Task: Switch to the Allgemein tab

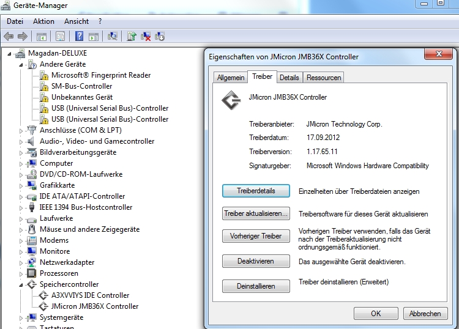Action: pos(231,78)
